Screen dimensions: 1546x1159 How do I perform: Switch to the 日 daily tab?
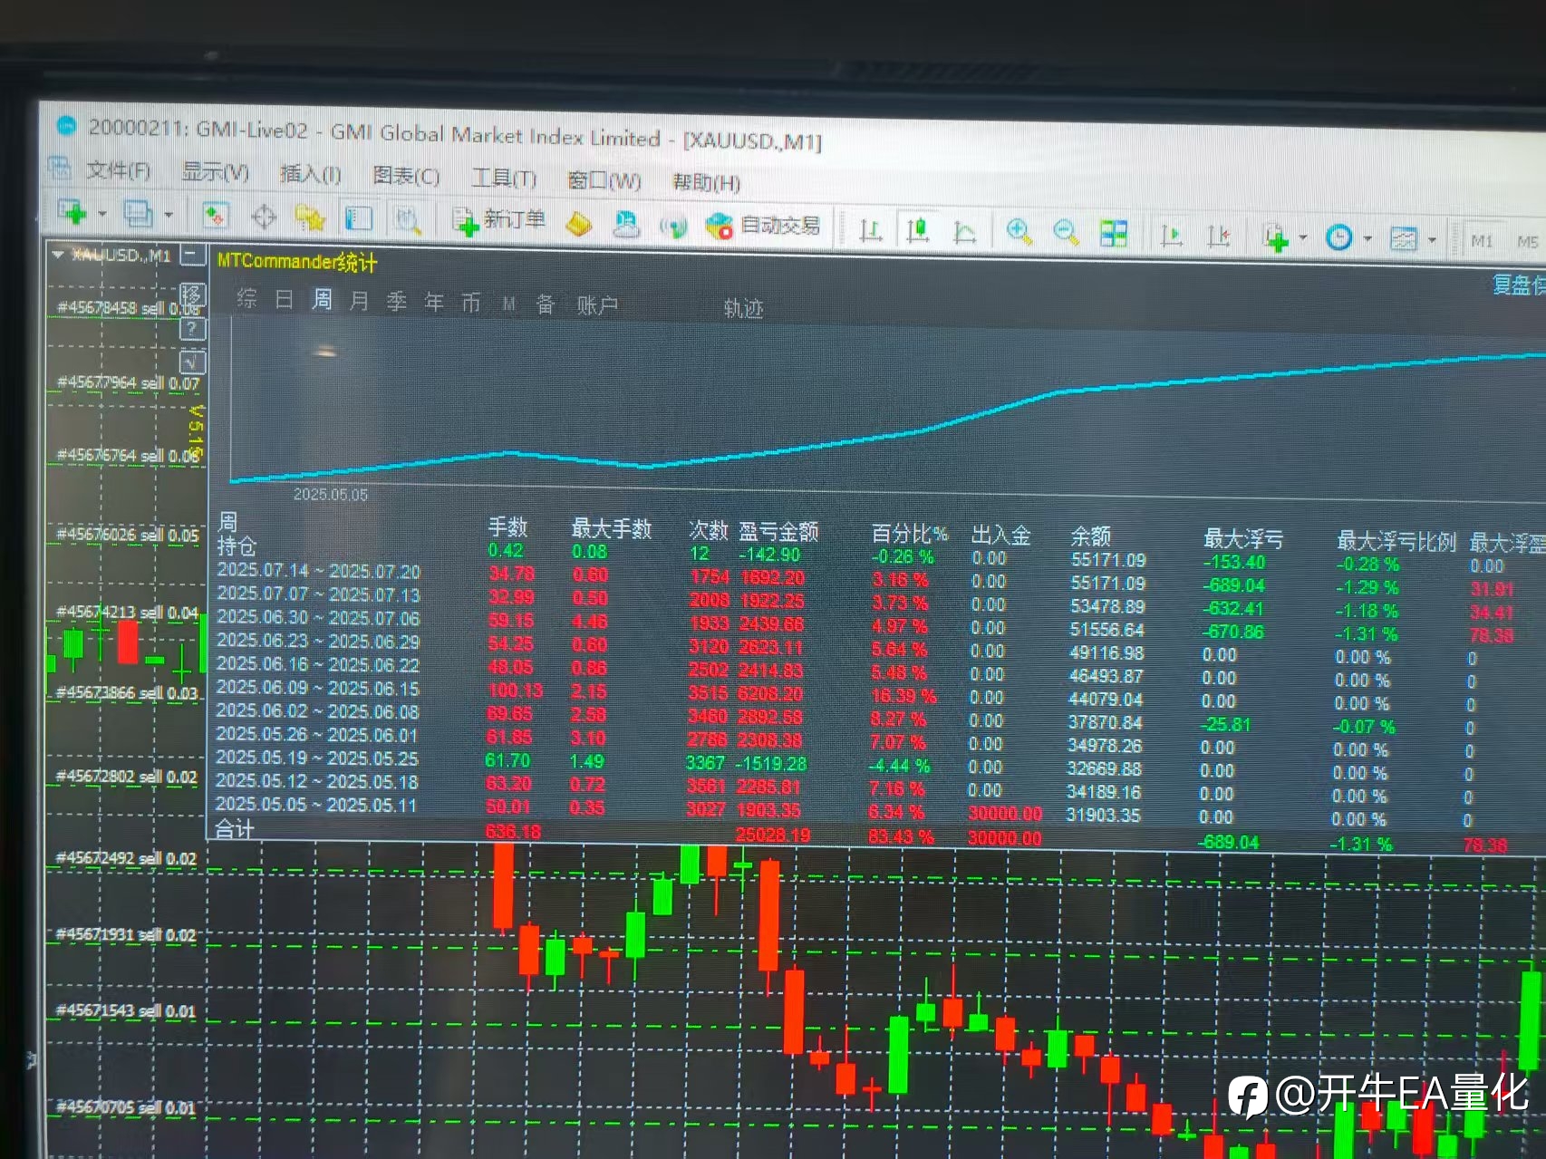click(285, 300)
